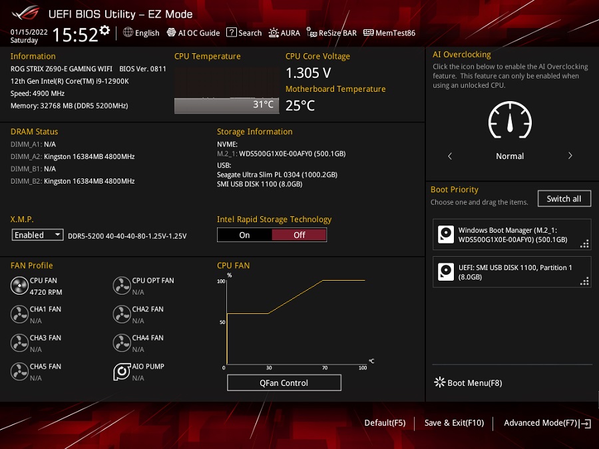Click the ReSize BAR icon
599x449 pixels.
coord(311,33)
